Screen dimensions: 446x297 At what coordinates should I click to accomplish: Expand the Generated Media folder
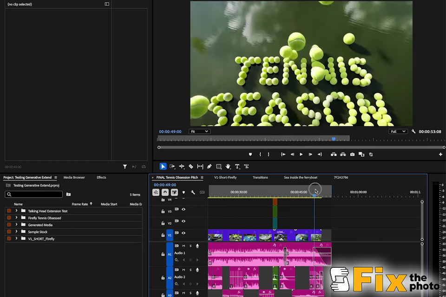pyautogui.click(x=16, y=225)
